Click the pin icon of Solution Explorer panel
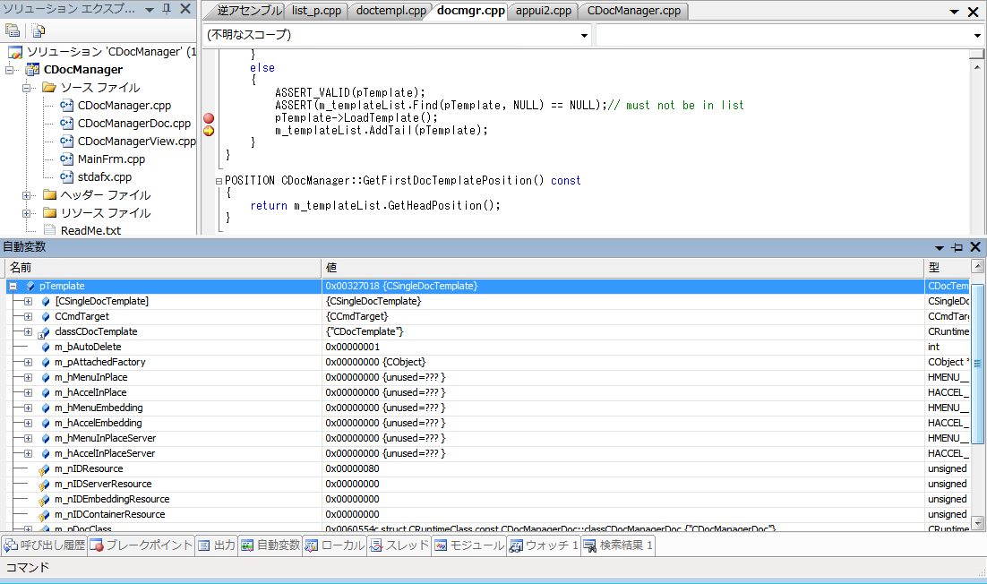The height and width of the screenshot is (584, 987). 167,9
